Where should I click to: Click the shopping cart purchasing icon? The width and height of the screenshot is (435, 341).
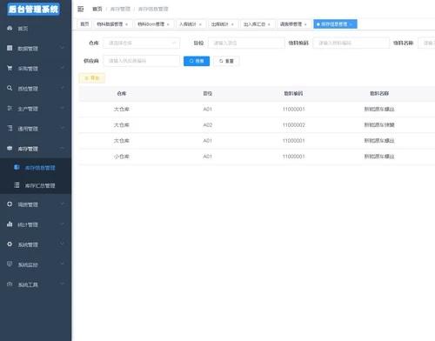coord(10,68)
